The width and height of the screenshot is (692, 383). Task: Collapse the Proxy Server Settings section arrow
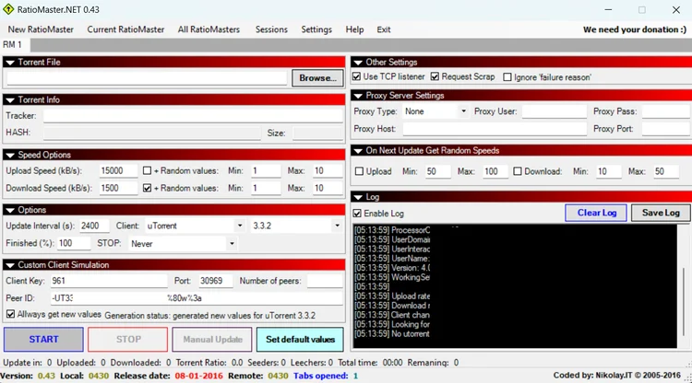coord(358,96)
